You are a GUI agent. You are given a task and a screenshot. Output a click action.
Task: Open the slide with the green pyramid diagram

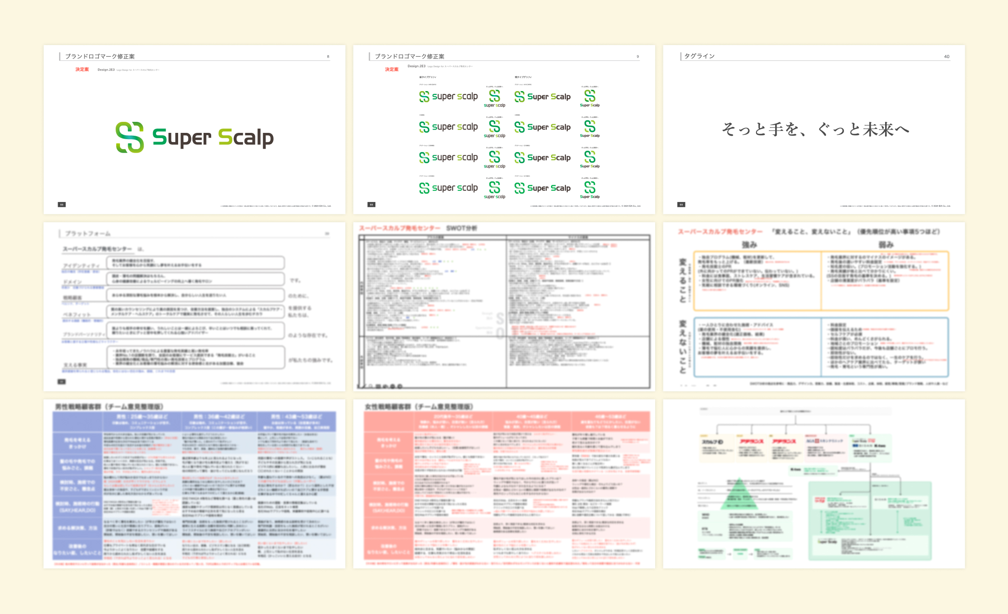[x=814, y=484]
